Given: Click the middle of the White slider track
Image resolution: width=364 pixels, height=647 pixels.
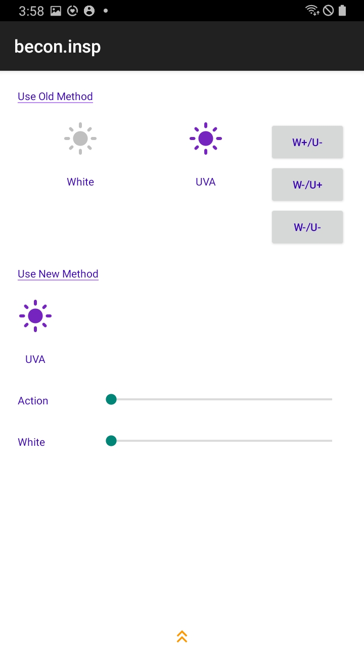Looking at the screenshot, I should tap(221, 441).
